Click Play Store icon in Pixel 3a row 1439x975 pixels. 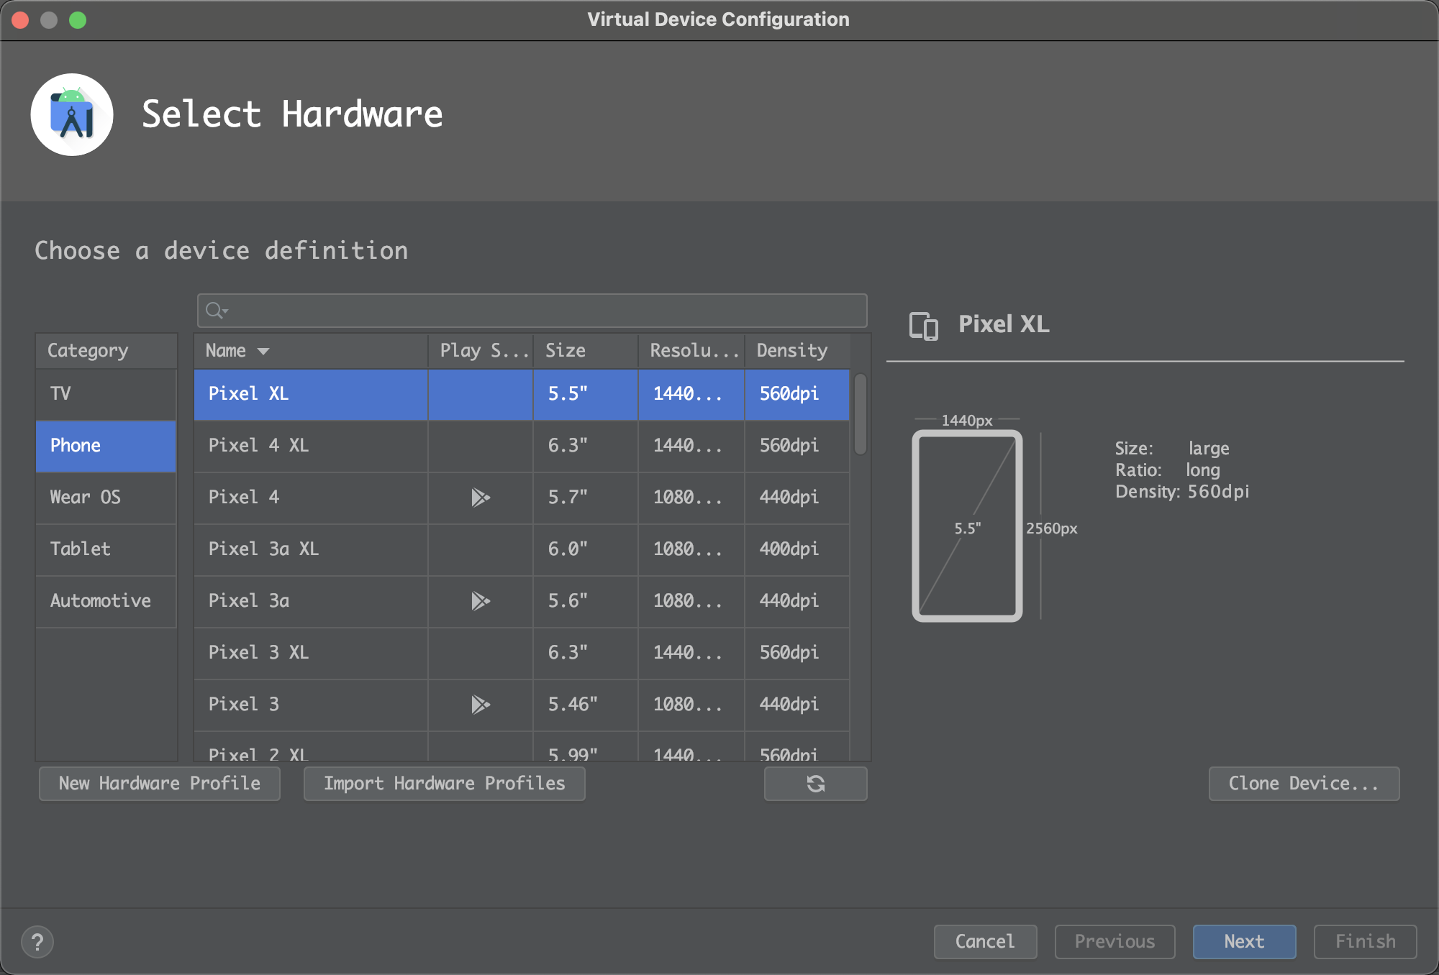[481, 601]
